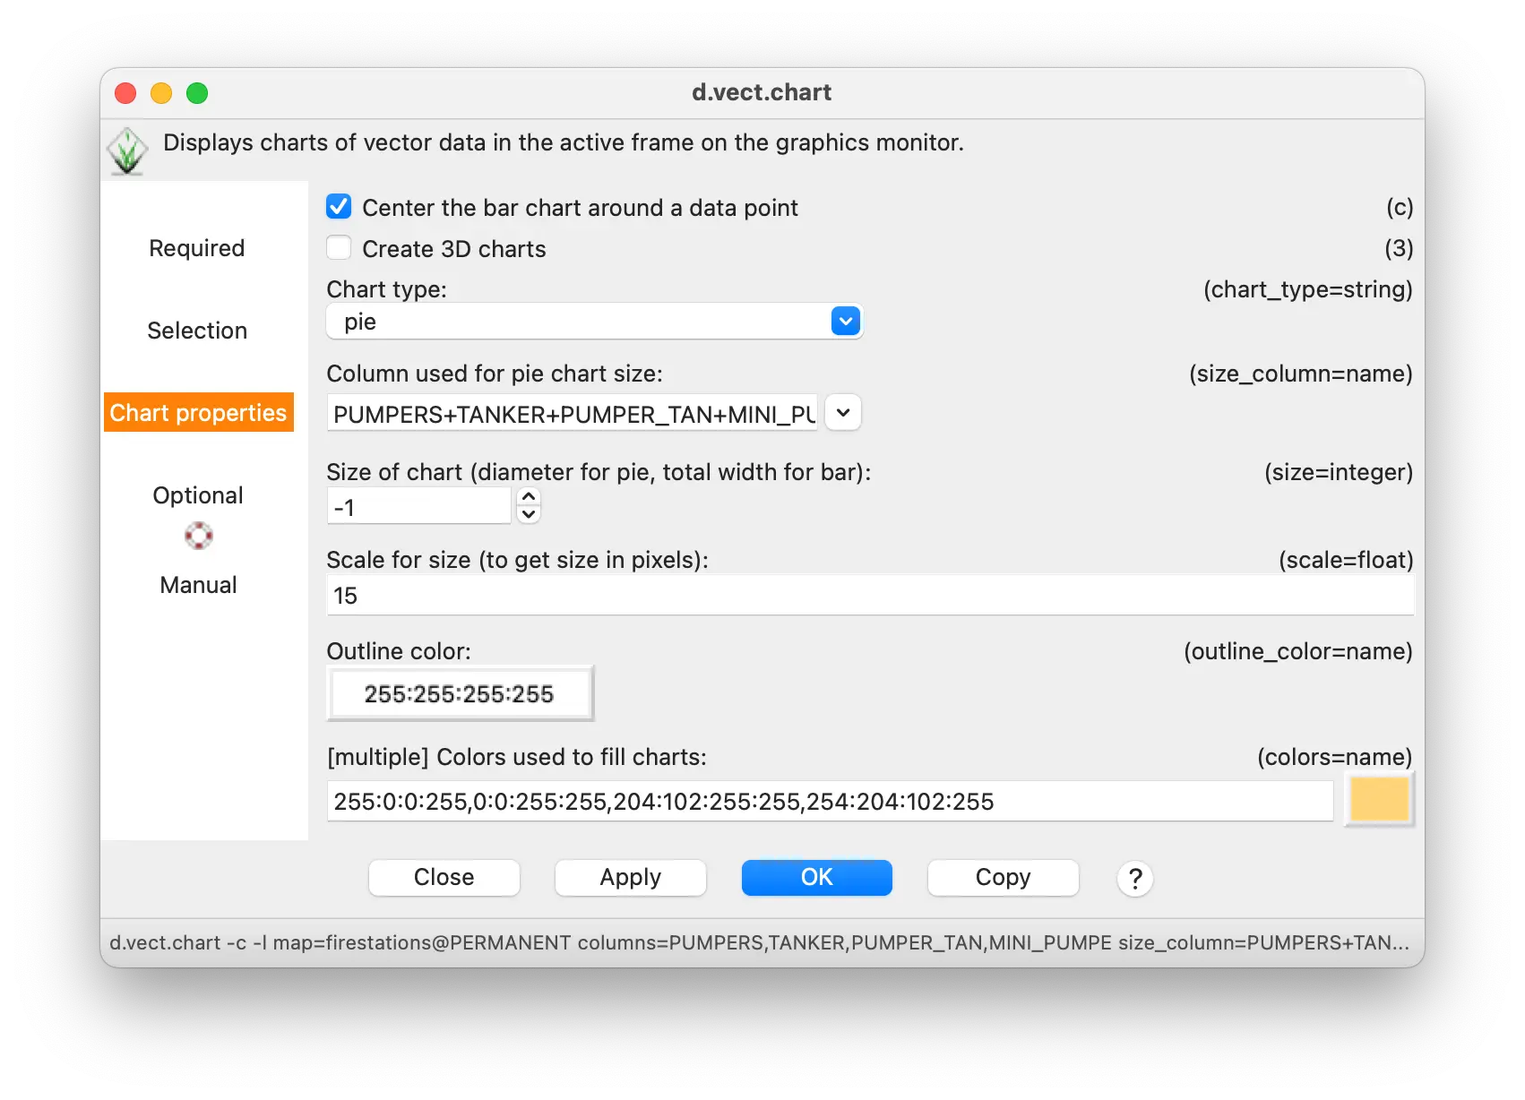Click the fill colors text field
This screenshot has height=1100, width=1525.
click(x=829, y=801)
